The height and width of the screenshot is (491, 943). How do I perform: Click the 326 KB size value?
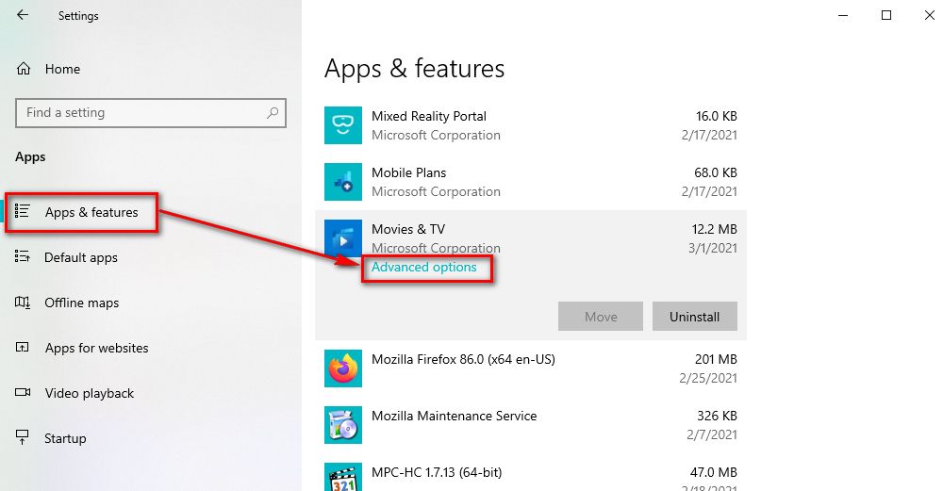717,416
